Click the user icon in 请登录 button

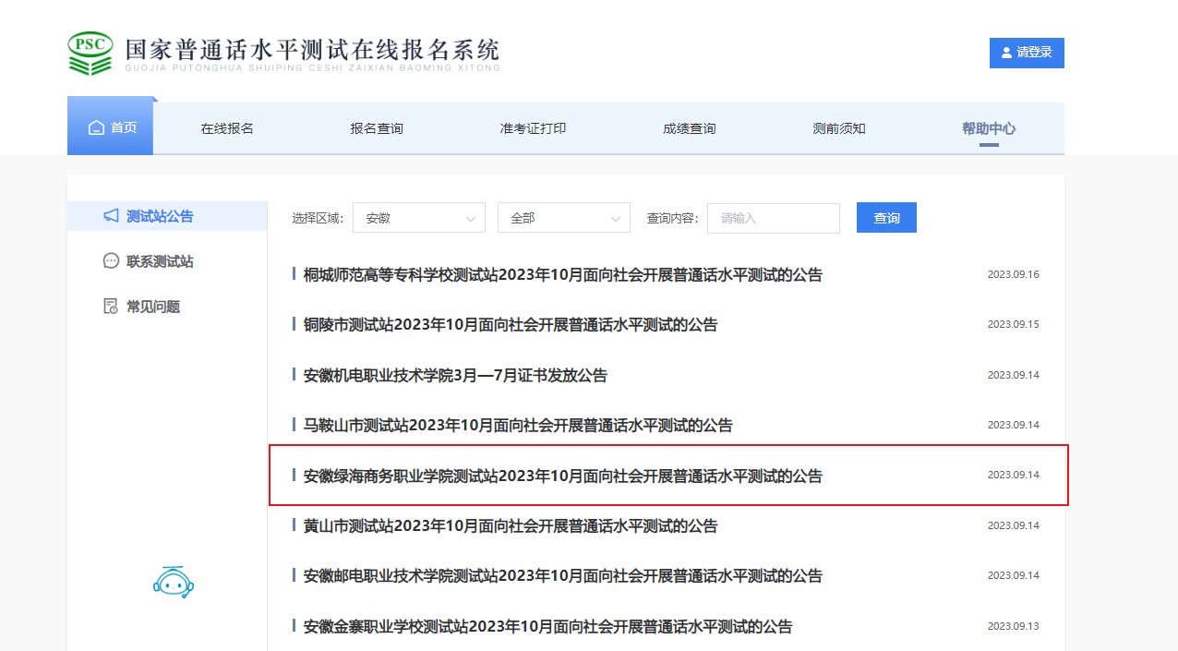pos(1005,53)
